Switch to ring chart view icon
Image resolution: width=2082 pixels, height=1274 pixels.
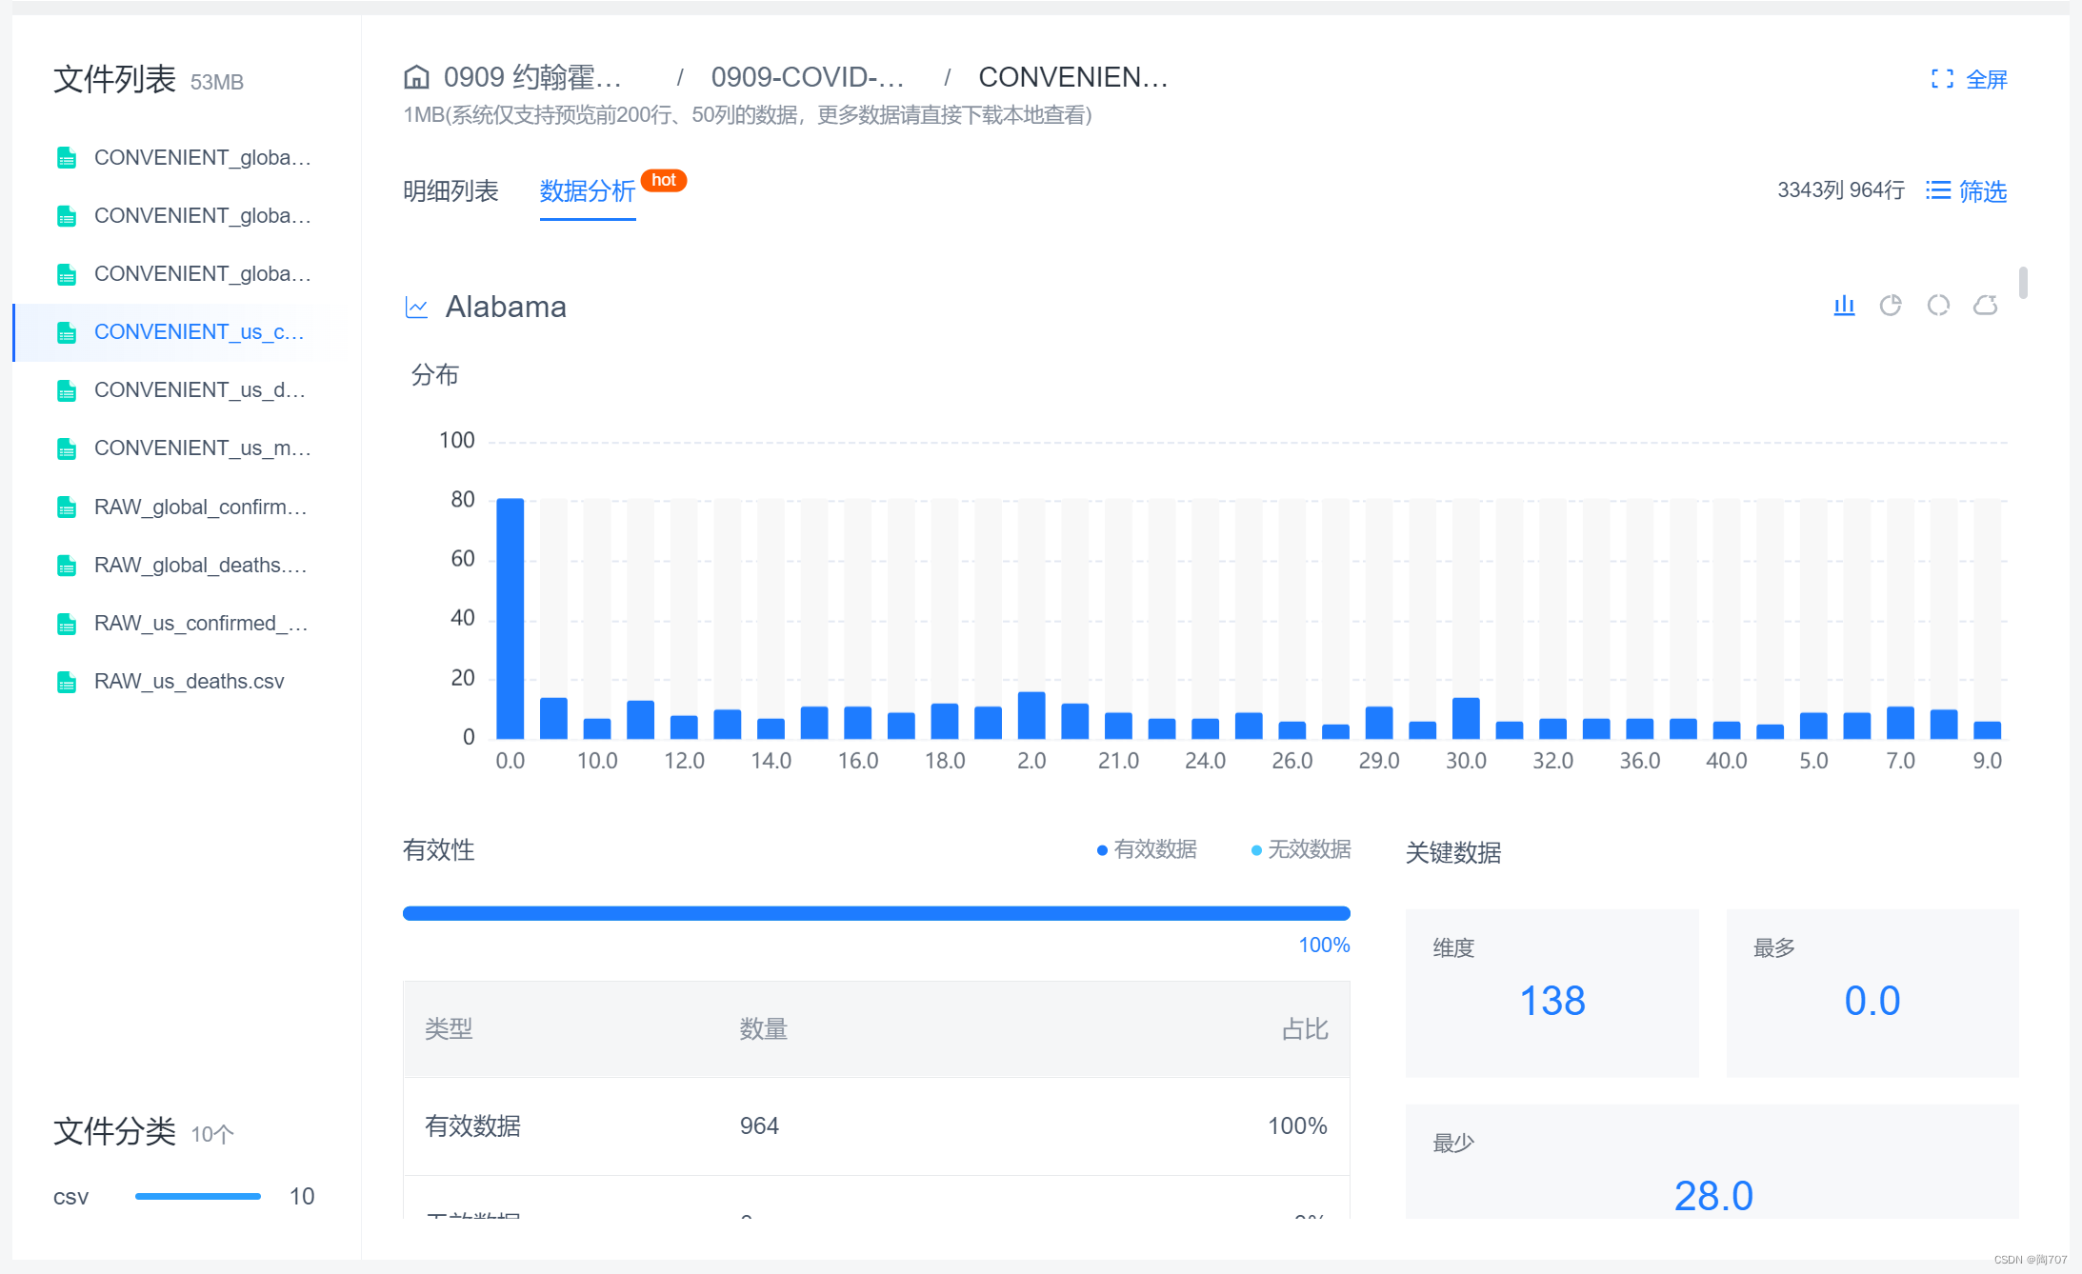click(1938, 306)
